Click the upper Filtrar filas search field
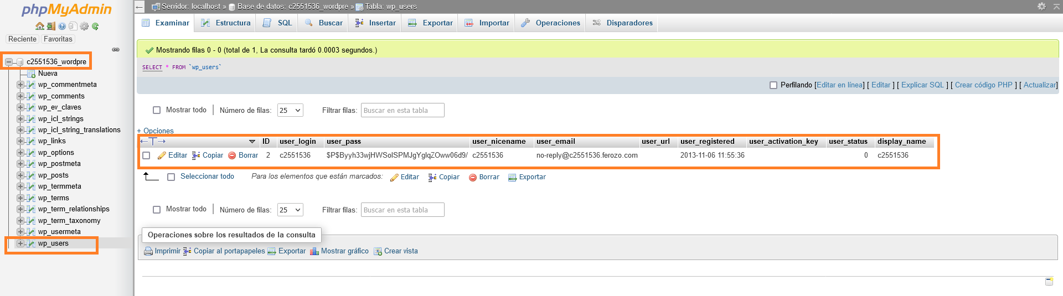 coord(403,110)
